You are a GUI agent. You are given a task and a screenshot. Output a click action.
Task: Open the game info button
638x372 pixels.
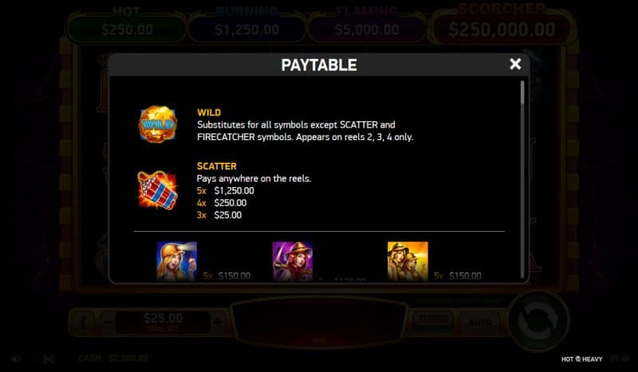83,323
